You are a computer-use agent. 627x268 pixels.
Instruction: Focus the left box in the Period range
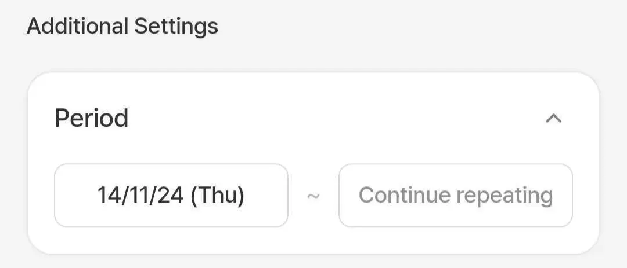click(x=171, y=196)
